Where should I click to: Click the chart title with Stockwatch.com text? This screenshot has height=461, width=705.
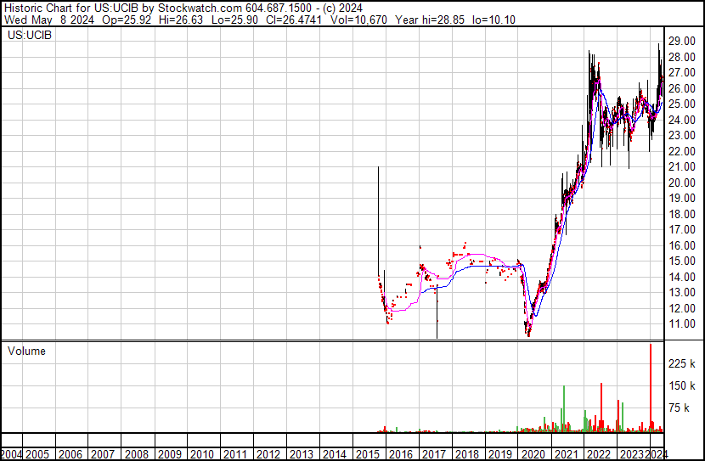[183, 8]
